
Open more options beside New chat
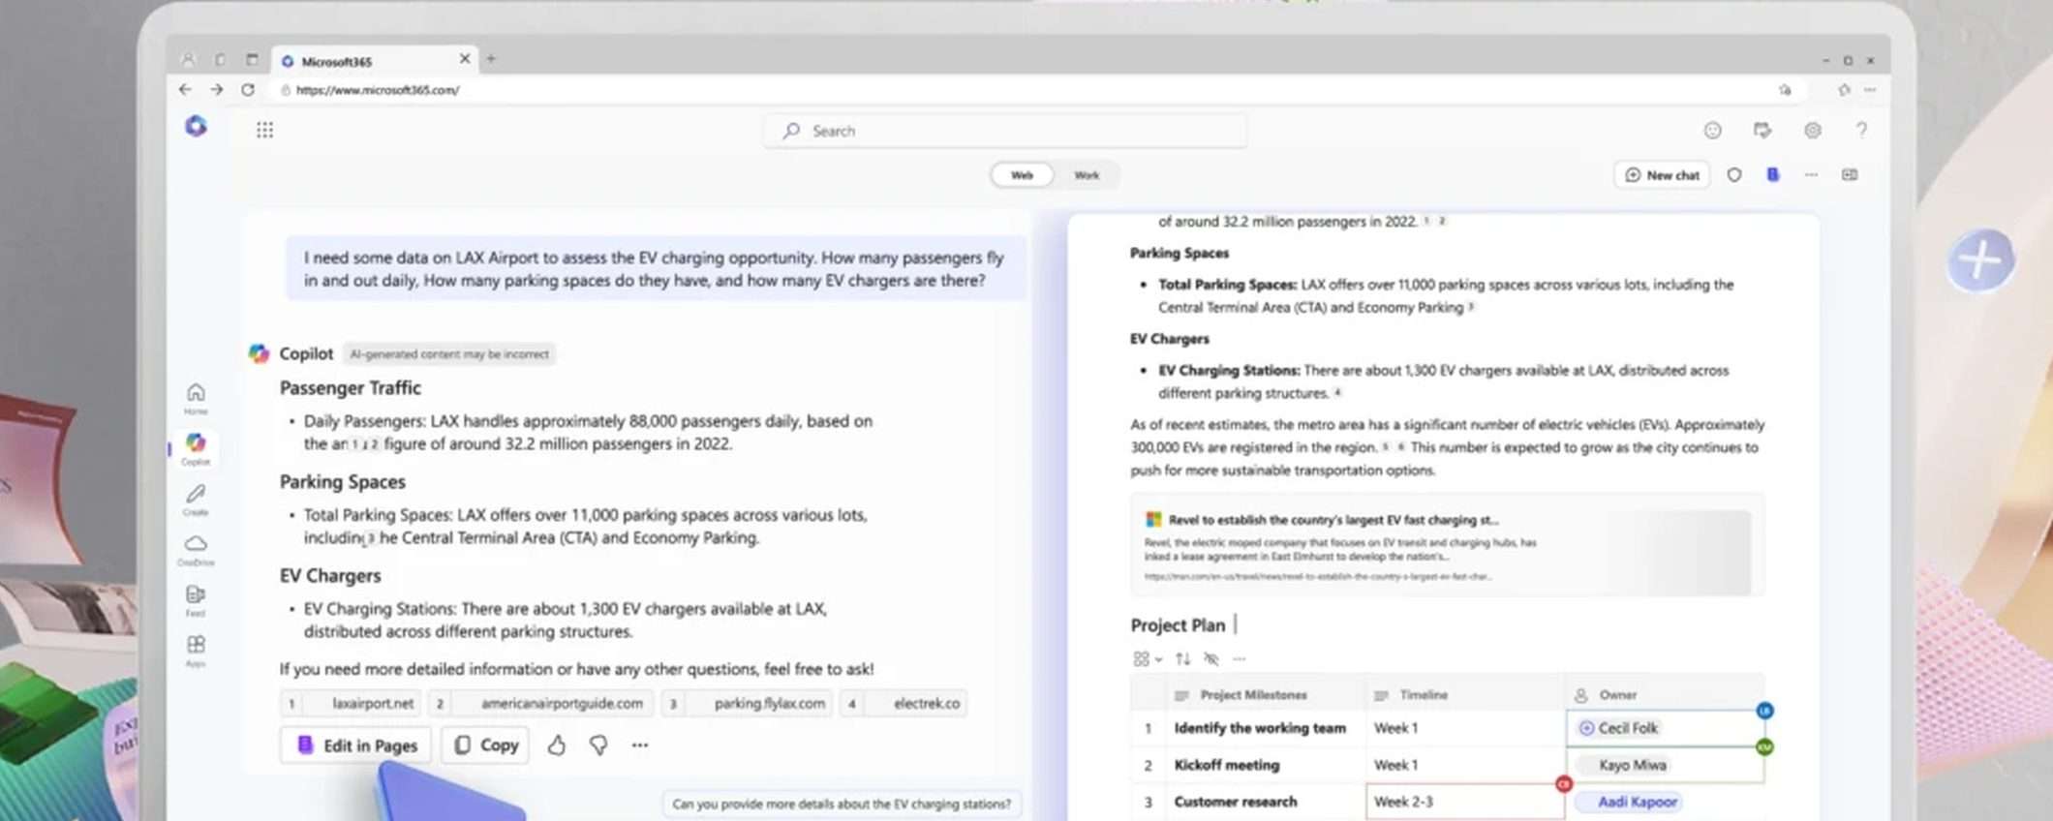(1811, 175)
